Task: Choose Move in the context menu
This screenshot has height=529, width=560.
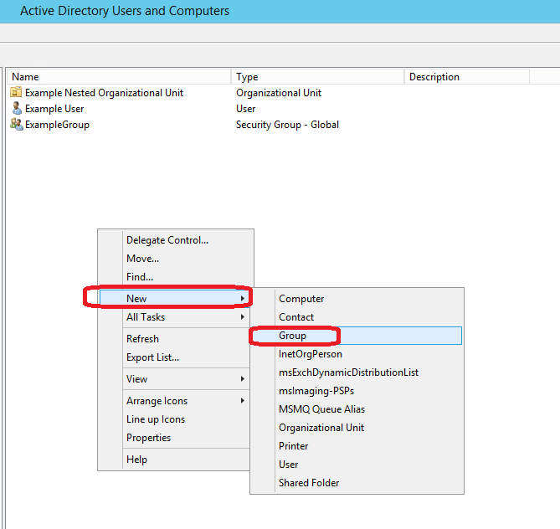Action: 142,259
